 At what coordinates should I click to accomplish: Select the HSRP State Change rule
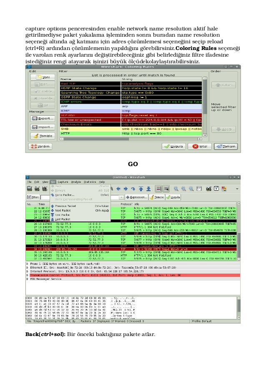pyautogui.click(x=131, y=88)
